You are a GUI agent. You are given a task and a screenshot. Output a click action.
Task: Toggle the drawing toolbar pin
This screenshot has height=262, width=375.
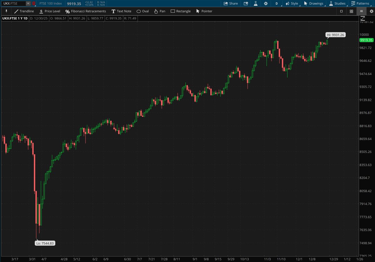(6, 11)
